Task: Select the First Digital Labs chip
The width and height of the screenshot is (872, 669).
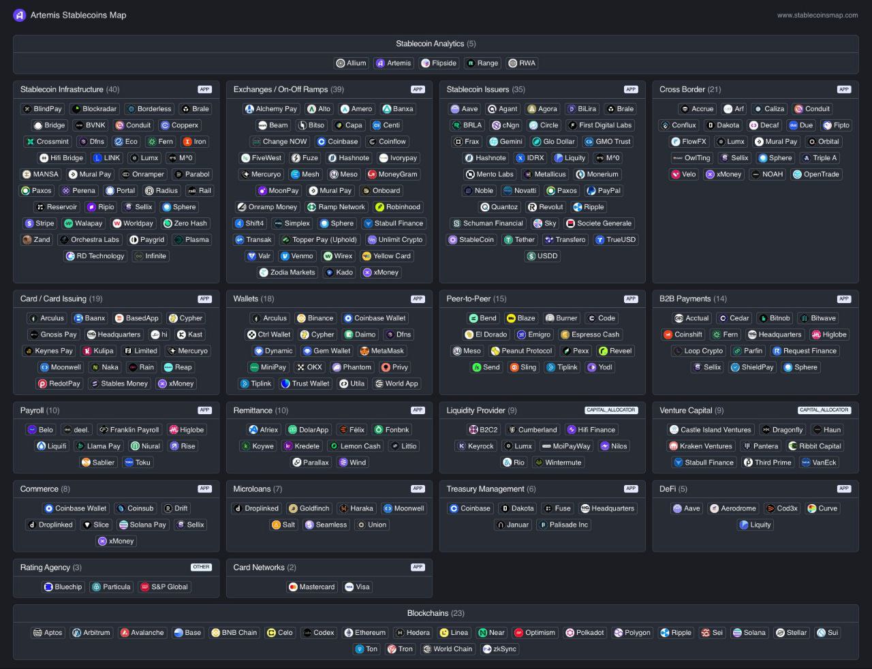Action: [x=600, y=125]
